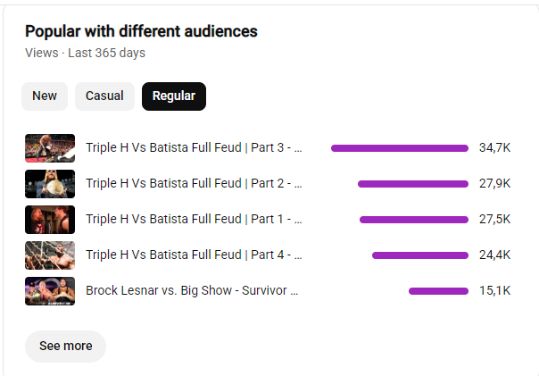Click the 34,7K view count value
The height and width of the screenshot is (376, 539).
coord(494,148)
